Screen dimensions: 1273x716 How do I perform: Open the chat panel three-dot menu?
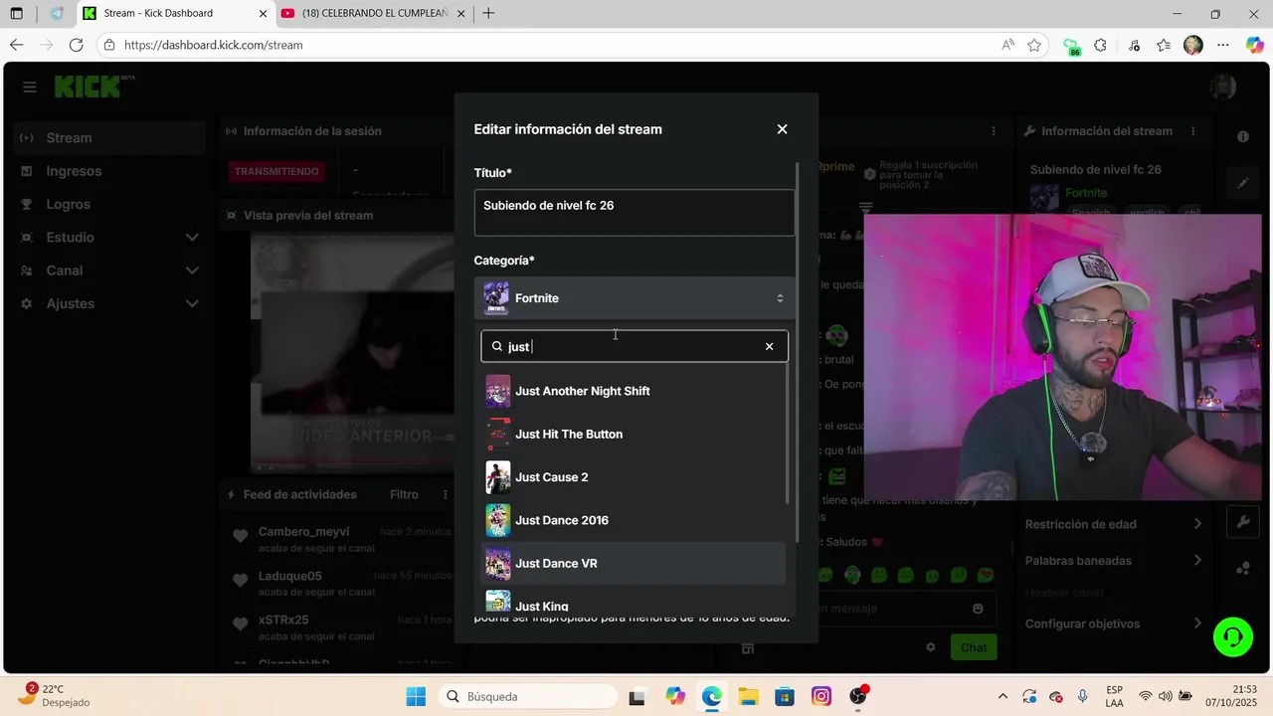click(993, 131)
